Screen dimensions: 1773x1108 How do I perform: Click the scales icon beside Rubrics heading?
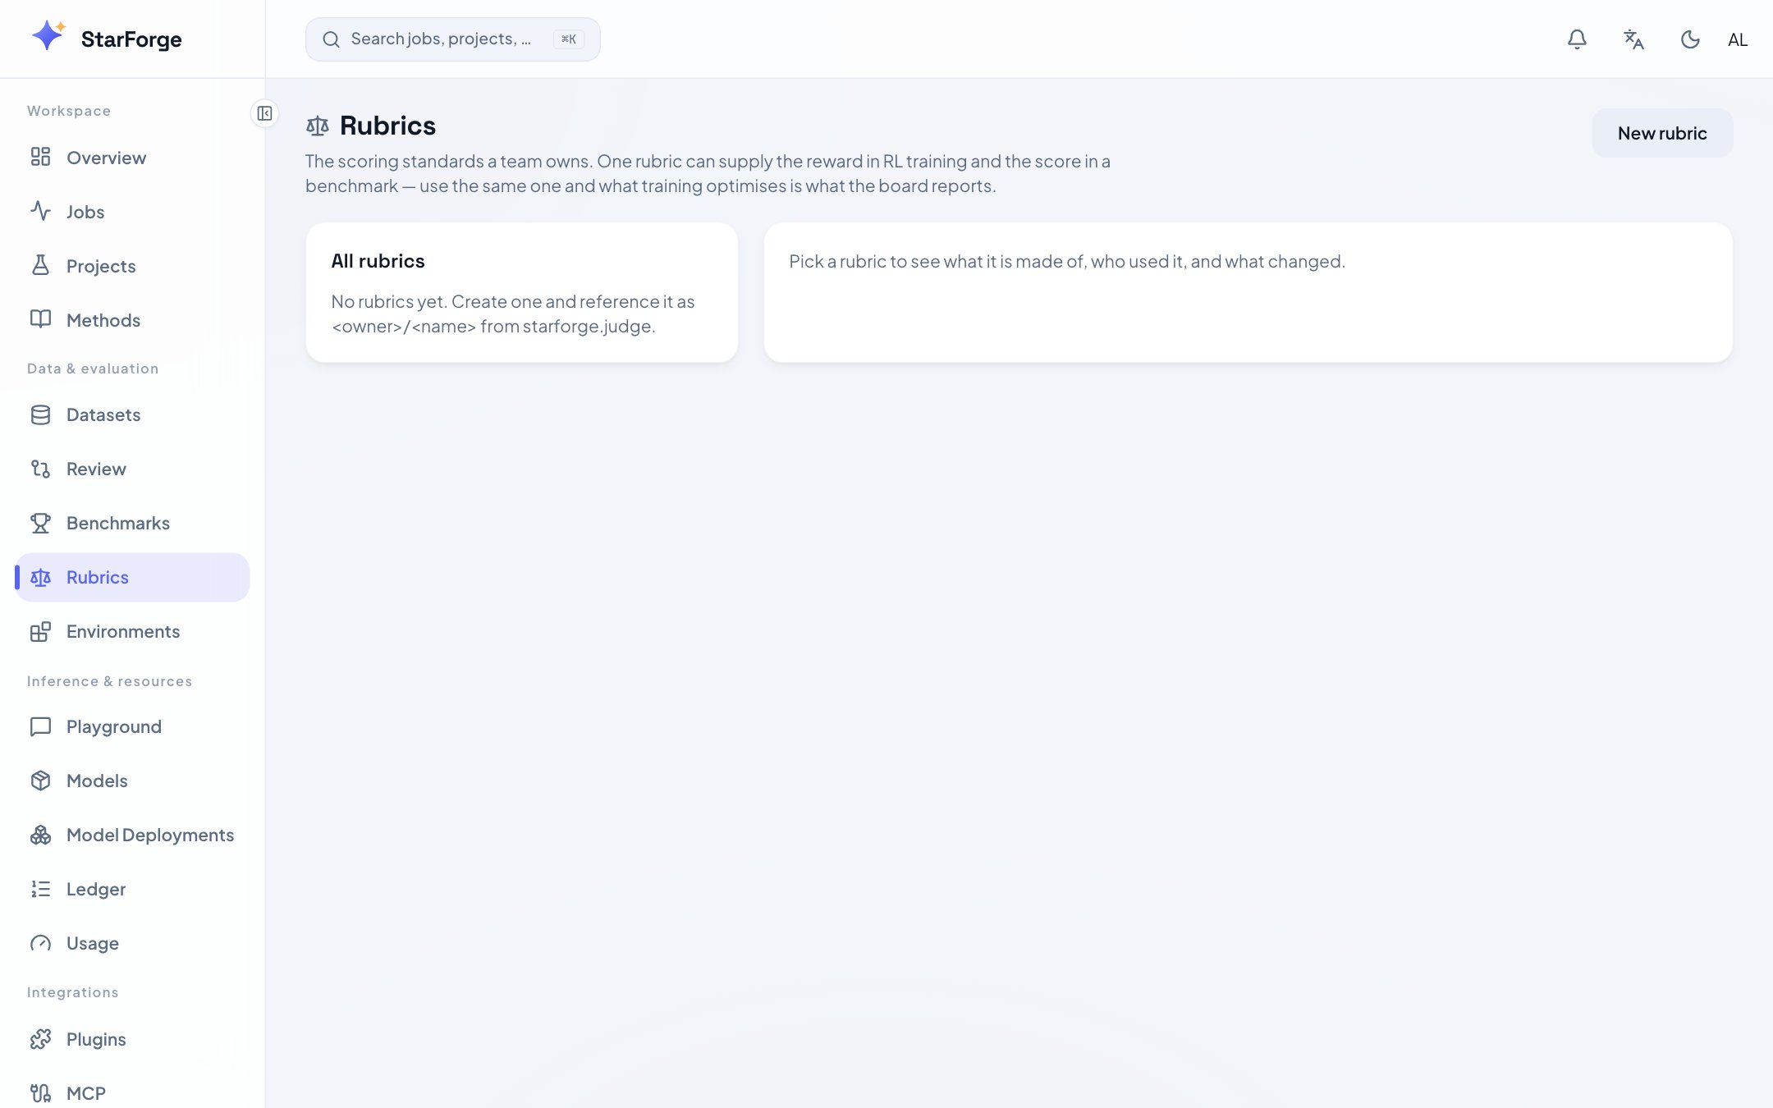(x=318, y=126)
